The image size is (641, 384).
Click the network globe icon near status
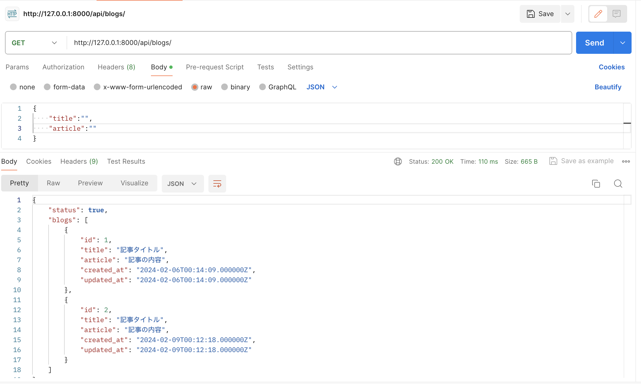pos(398,161)
